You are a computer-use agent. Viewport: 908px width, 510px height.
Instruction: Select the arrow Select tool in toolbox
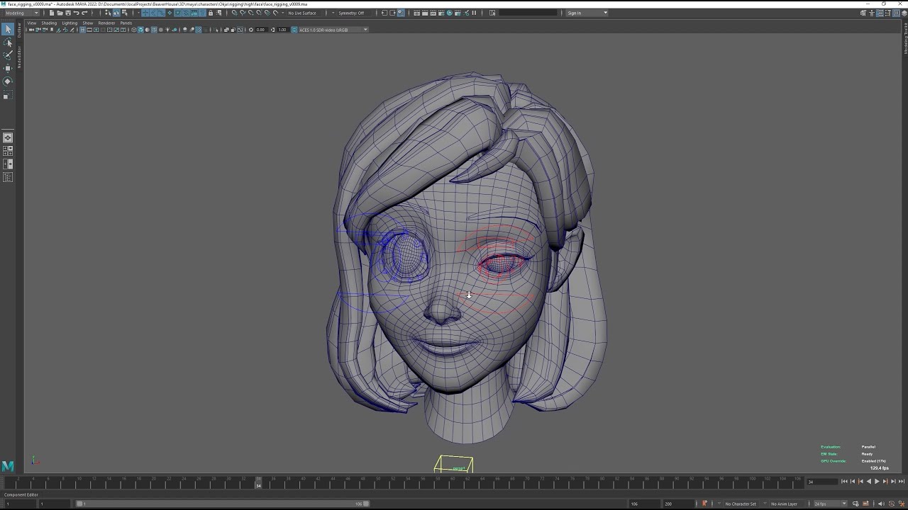coord(8,29)
